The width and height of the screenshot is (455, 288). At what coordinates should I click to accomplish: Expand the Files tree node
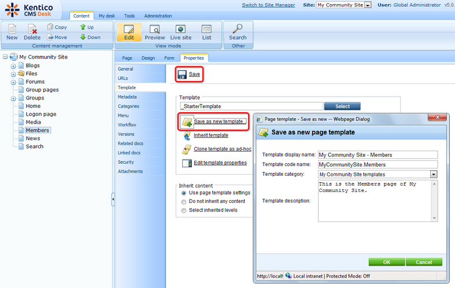click(13, 75)
